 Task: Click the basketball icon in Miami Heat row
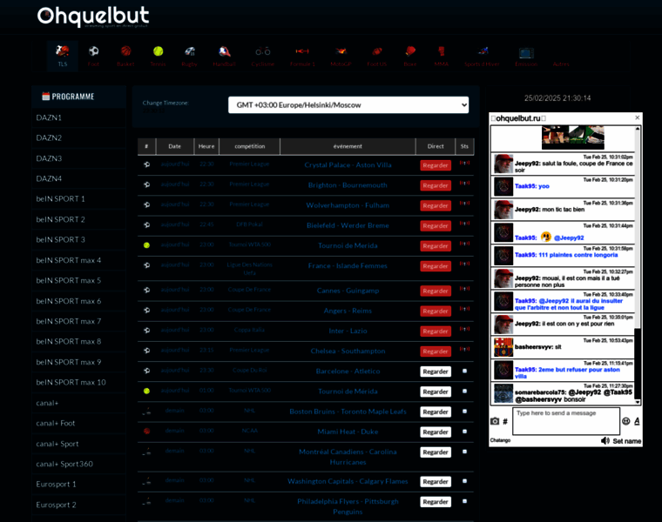click(x=146, y=431)
